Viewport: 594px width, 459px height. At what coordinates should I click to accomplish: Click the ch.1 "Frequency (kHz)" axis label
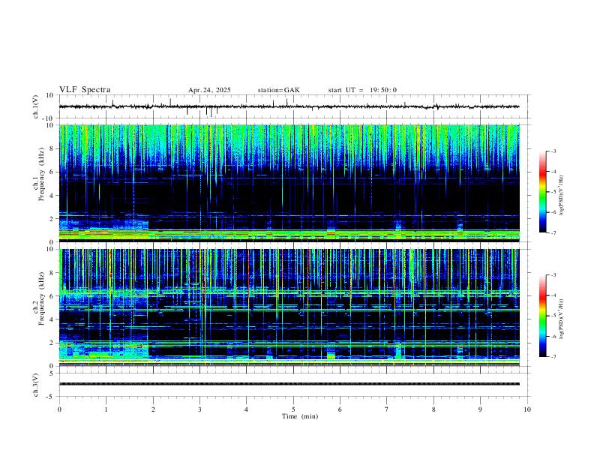pyautogui.click(x=41, y=174)
